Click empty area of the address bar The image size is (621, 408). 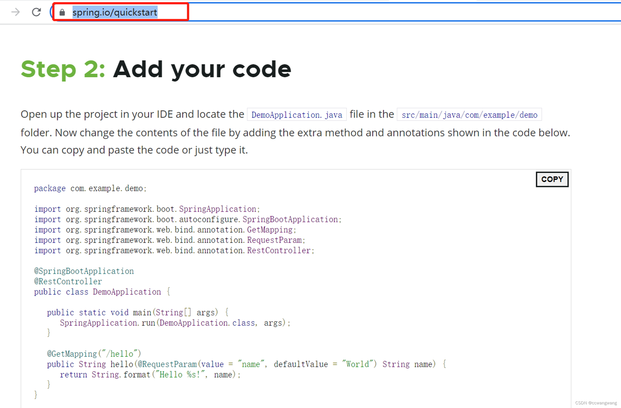click(387, 12)
